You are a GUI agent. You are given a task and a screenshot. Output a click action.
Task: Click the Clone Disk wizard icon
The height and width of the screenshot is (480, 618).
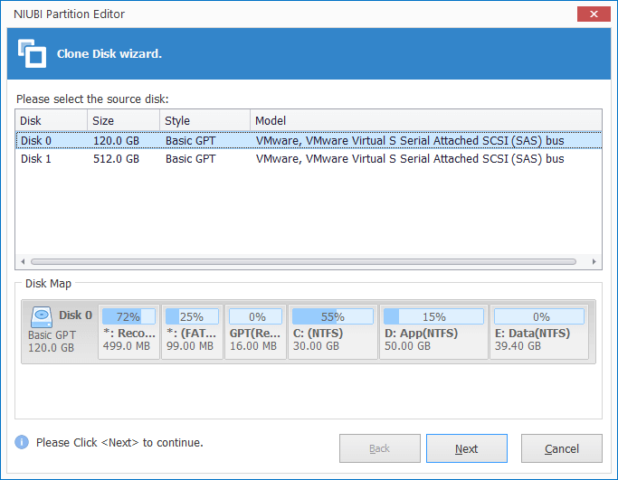coord(32,53)
